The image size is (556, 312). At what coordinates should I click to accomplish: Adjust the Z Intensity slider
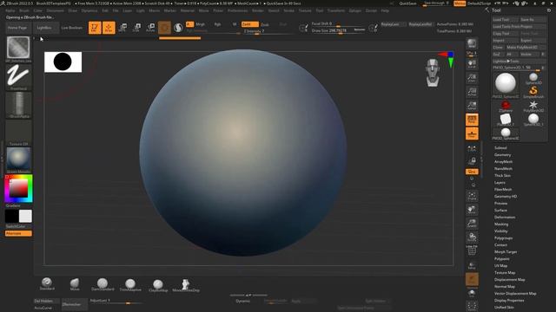coord(268,31)
